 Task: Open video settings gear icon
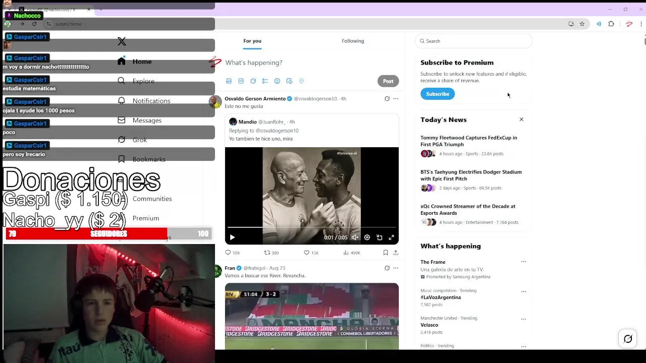point(367,237)
